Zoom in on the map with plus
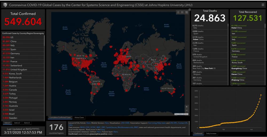The width and height of the screenshot is (267, 137). pyautogui.click(x=187, y=107)
